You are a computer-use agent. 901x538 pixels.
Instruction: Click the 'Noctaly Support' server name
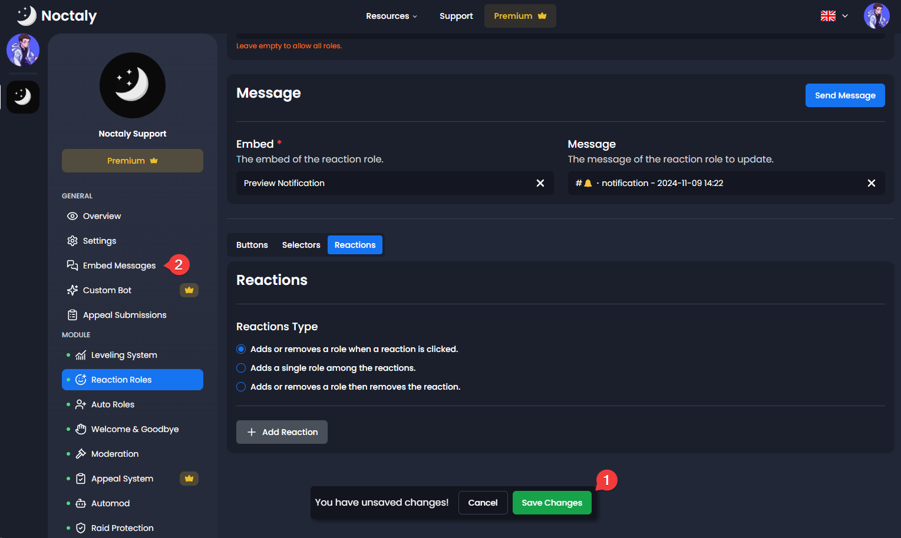[133, 134]
